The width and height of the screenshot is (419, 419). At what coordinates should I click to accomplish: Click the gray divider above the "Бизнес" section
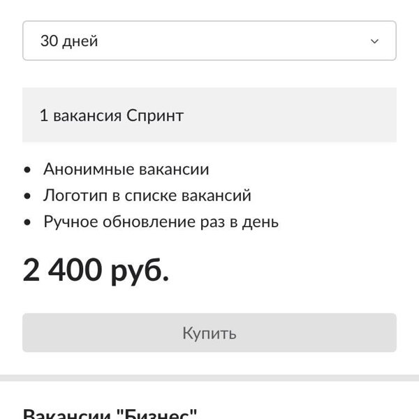[x=209, y=378]
